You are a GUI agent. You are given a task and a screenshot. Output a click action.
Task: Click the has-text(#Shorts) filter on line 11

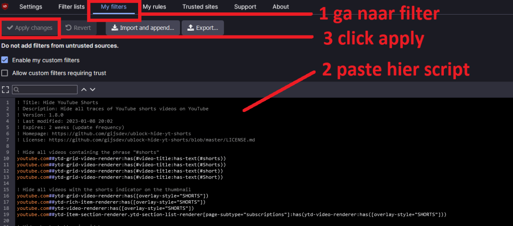(121, 164)
